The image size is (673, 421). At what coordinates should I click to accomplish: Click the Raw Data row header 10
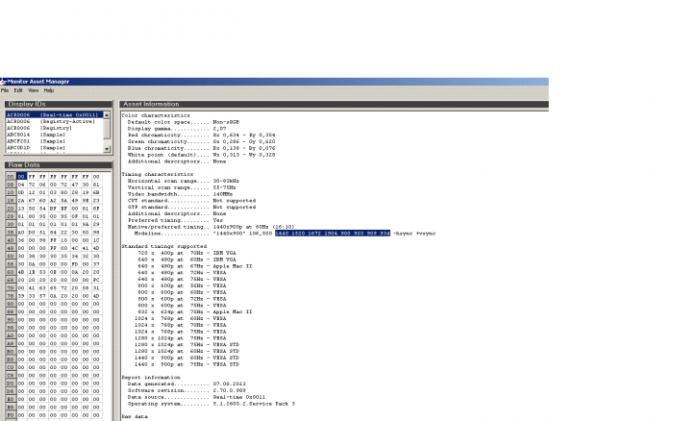point(11,192)
